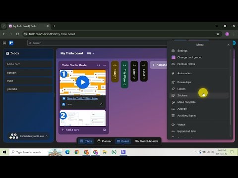This screenshot has width=238, height=178.
Task: Open the Windows notification center icon
Action: tap(232, 152)
